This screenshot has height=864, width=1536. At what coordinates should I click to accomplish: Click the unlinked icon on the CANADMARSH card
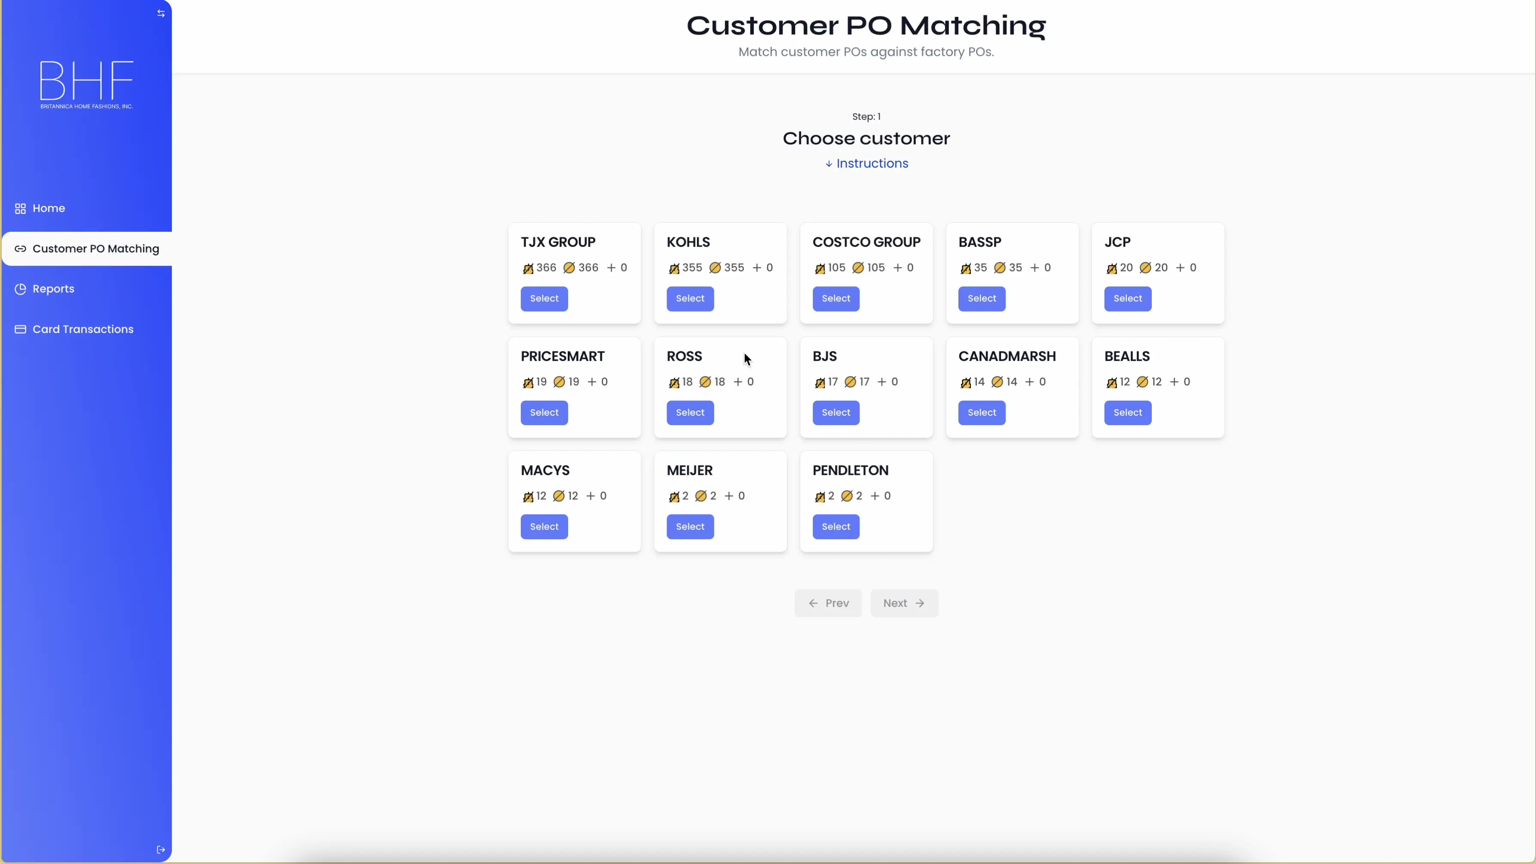click(965, 382)
